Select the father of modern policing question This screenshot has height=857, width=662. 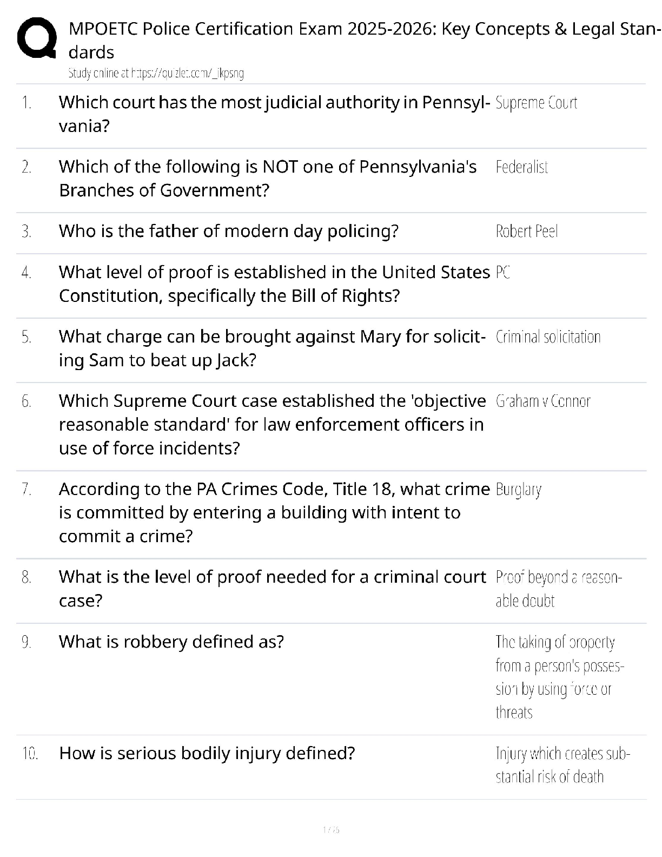pyautogui.click(x=228, y=231)
